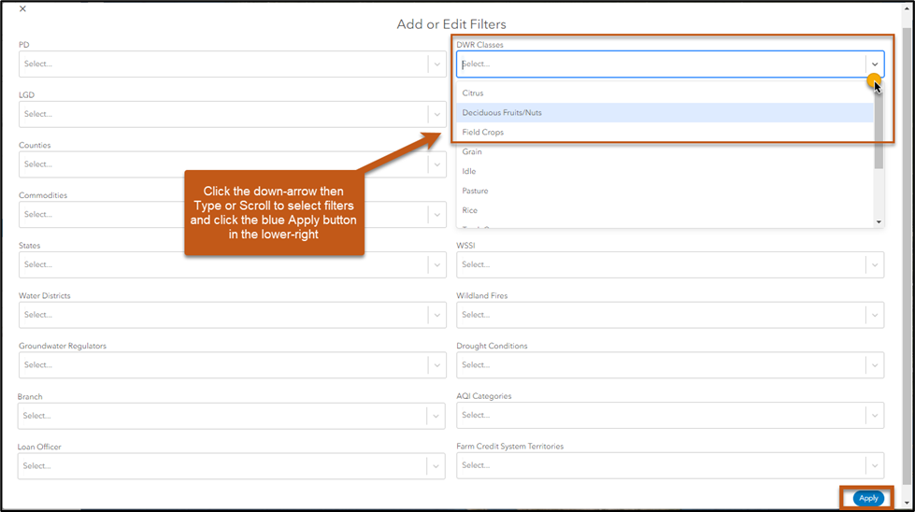Select Citrus from DWR Classes list
The image size is (915, 512).
(x=473, y=93)
